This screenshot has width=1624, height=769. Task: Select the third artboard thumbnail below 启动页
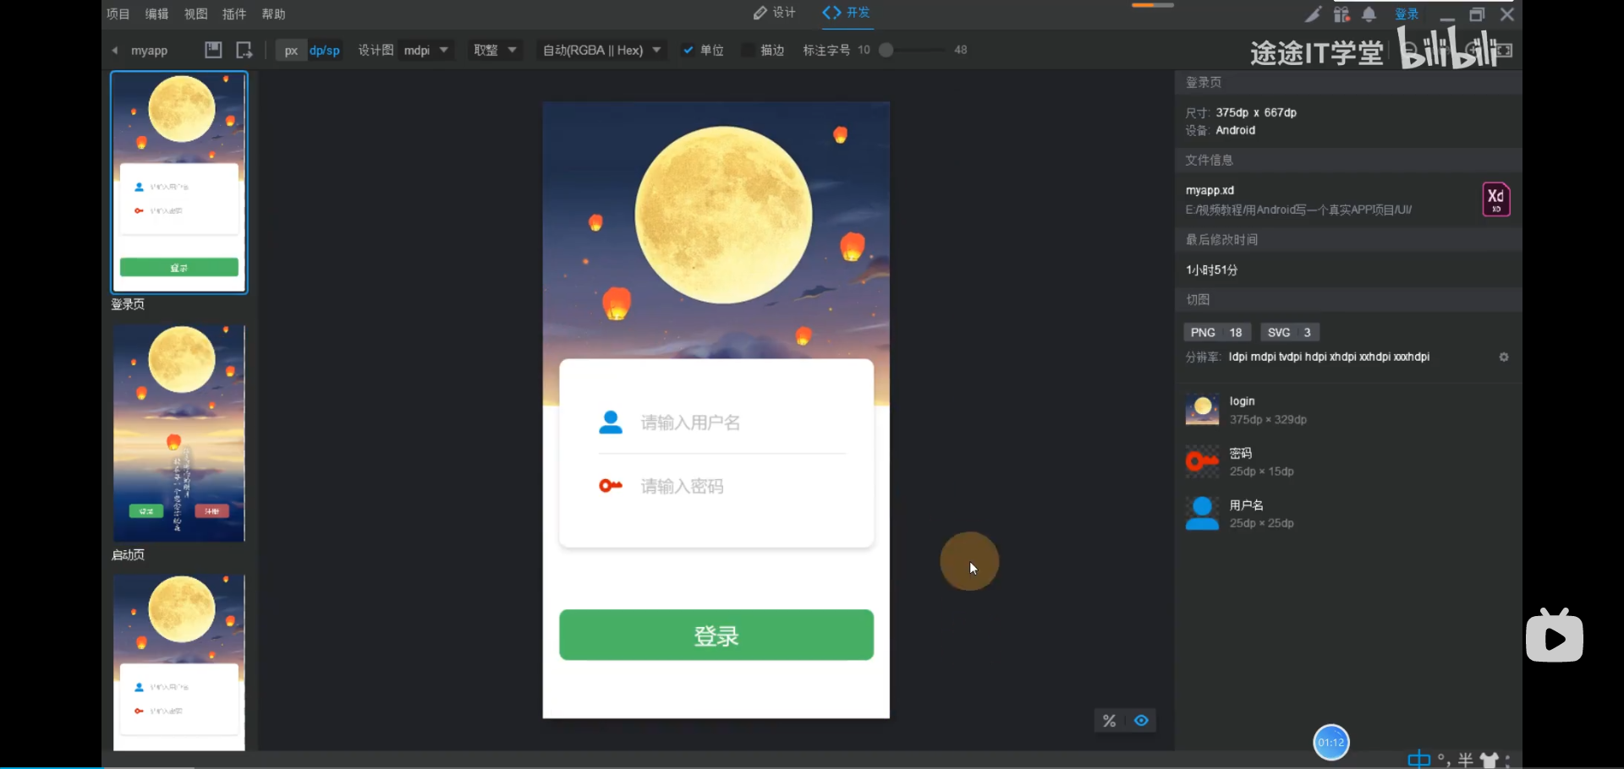(x=179, y=663)
